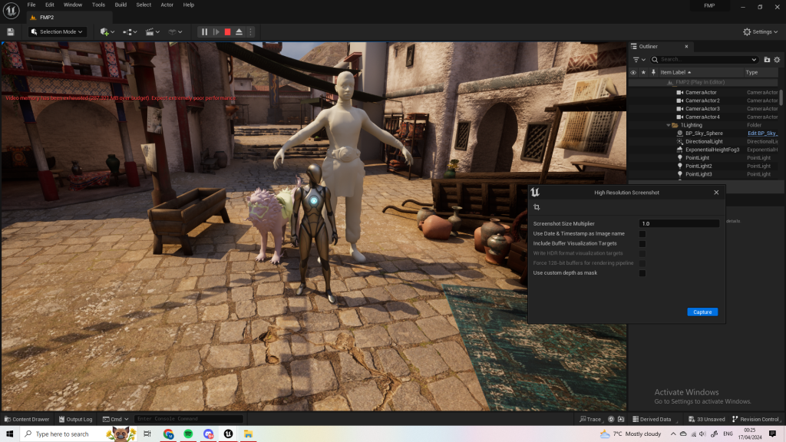Open the Platforms toolbar dropdown

175,31
